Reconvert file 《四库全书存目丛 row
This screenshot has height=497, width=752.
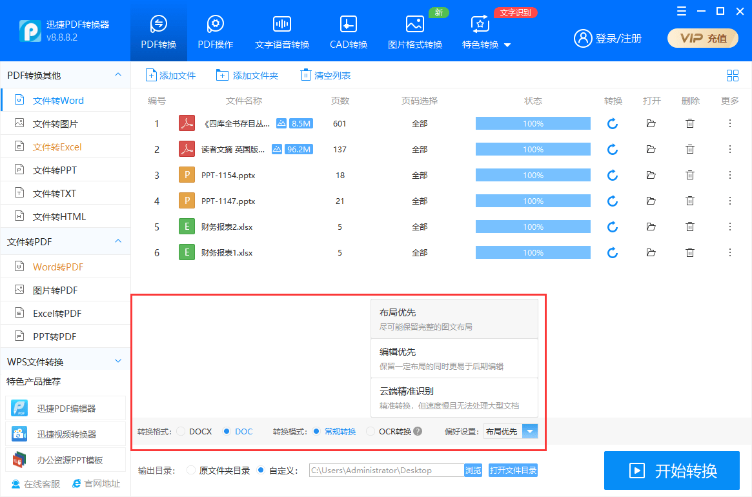(613, 124)
